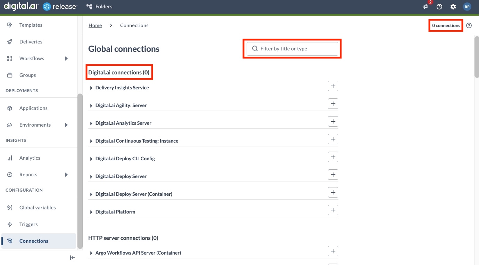The image size is (479, 265).
Task: Open the Analytics page
Action: [x=30, y=158]
